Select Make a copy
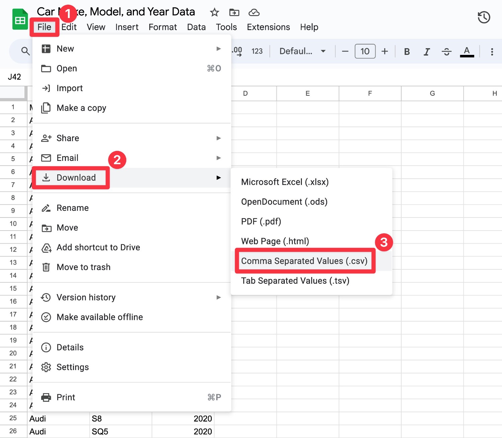Screen dimensions: 502x438 click(132, 108)
